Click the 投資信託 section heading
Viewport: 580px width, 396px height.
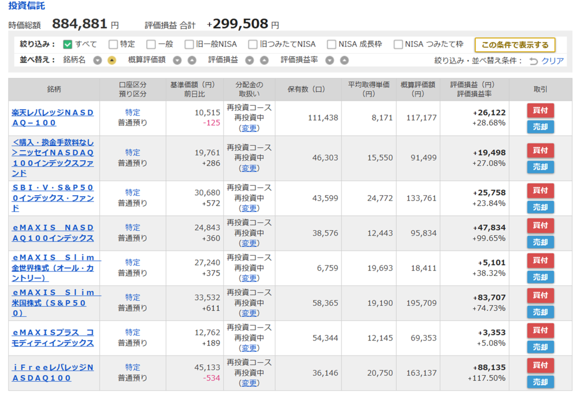click(27, 6)
